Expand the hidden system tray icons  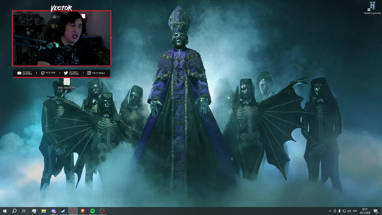[330, 211]
